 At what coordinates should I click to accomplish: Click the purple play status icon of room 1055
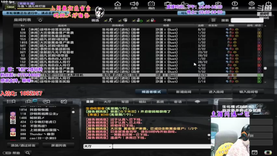[x=259, y=42]
